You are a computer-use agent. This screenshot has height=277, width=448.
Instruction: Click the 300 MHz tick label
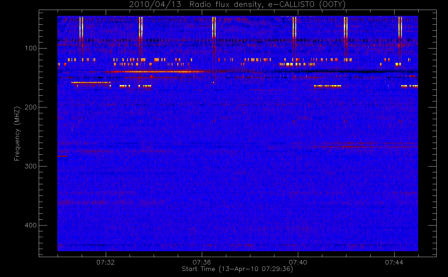point(31,166)
